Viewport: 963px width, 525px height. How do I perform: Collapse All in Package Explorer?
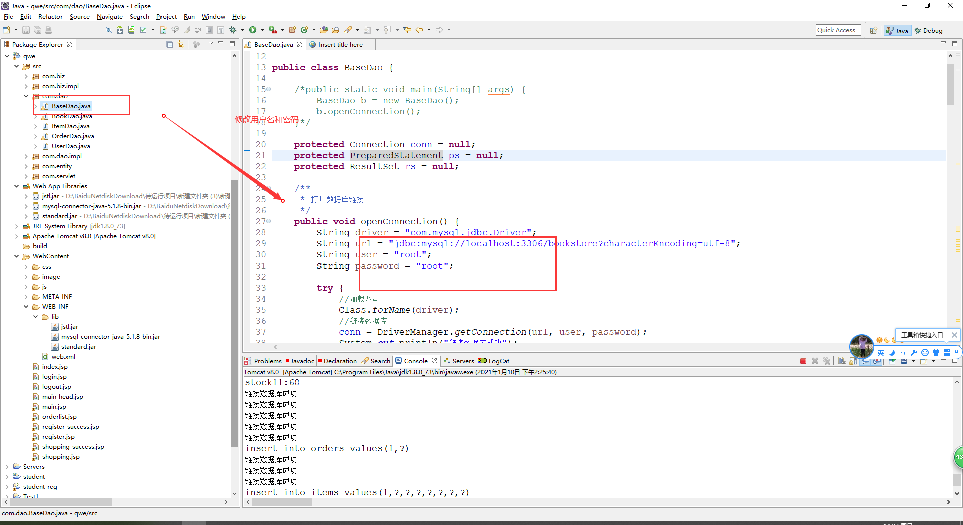[x=170, y=44]
